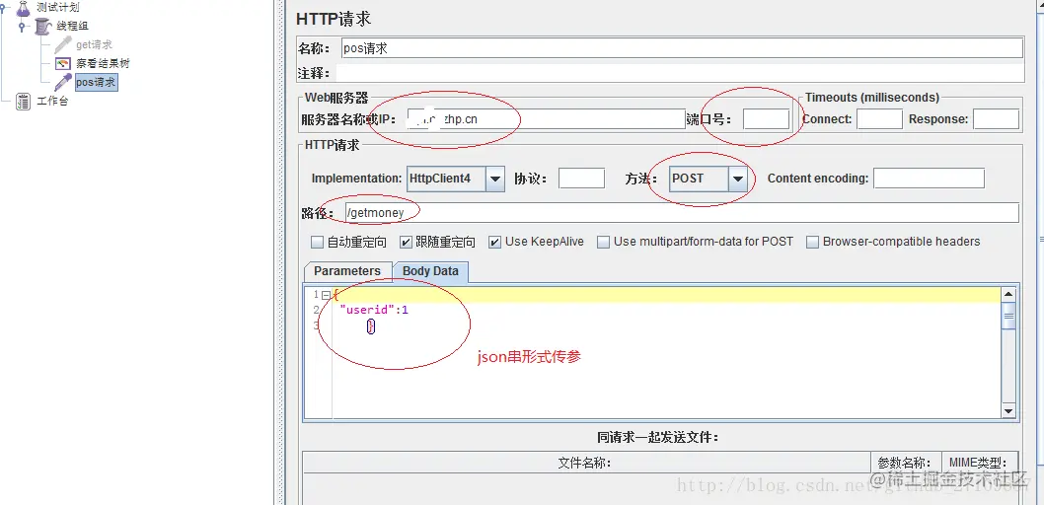Screen dimensions: 1044x505
Task: Collapse the JSON fold marker on line 1
Action: 326,295
